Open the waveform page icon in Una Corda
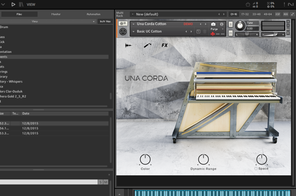The image size is (296, 196). pos(128,45)
